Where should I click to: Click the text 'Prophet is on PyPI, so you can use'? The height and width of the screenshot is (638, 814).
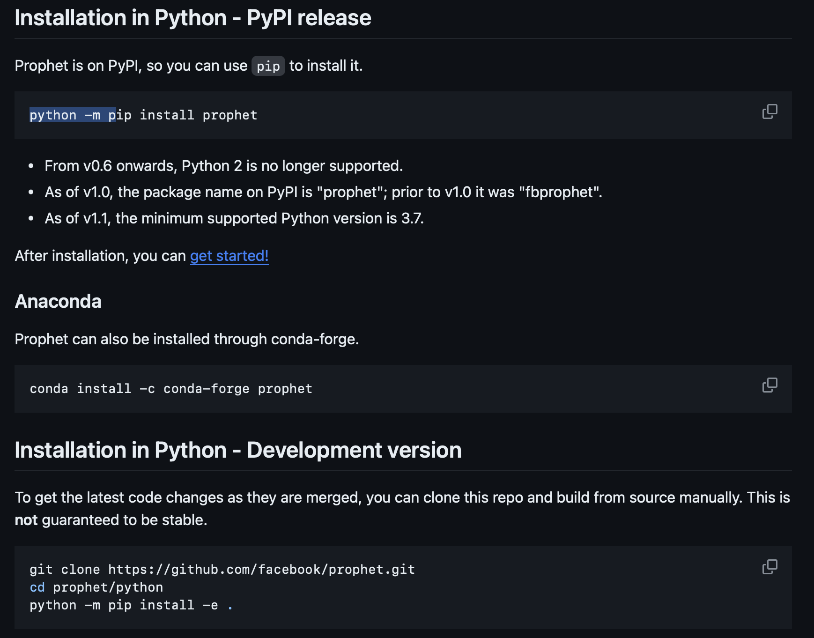click(131, 66)
